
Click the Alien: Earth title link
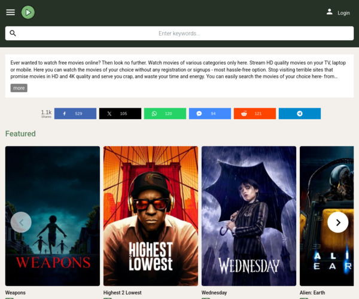312,292
